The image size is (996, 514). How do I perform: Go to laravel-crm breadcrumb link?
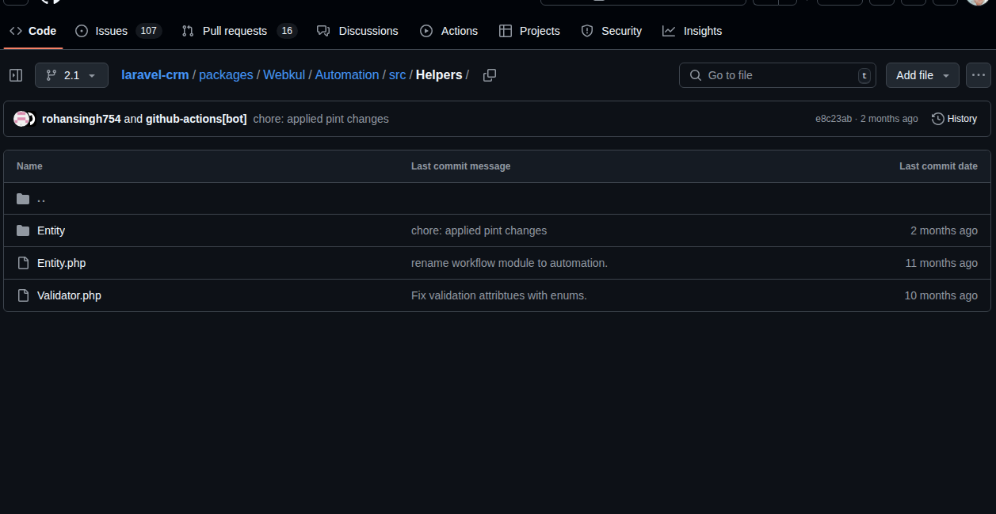[155, 75]
